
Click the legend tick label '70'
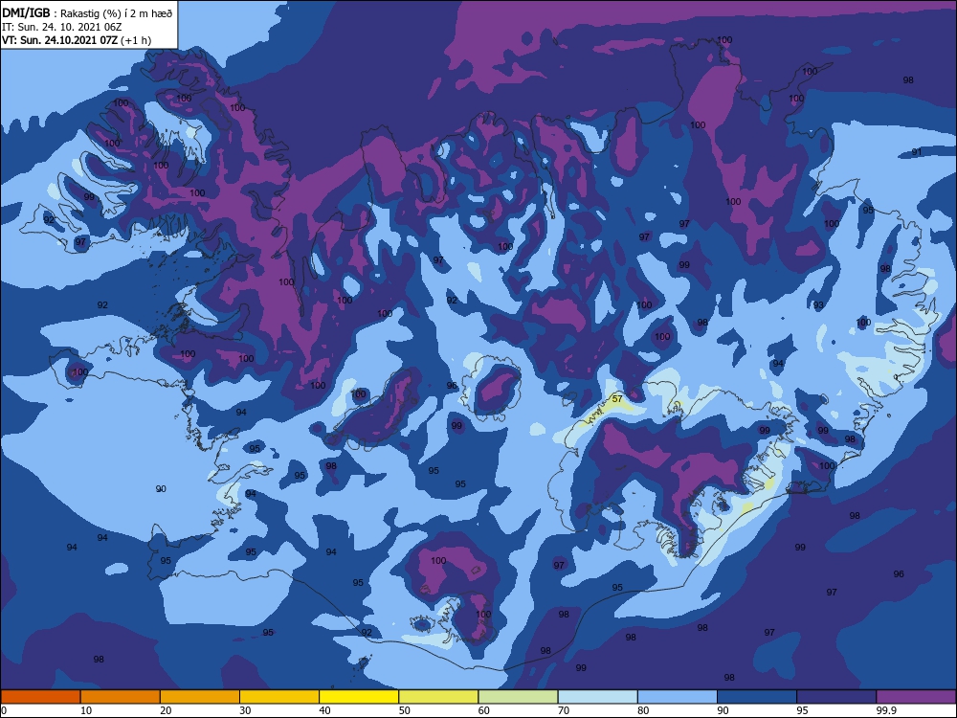[x=564, y=710]
